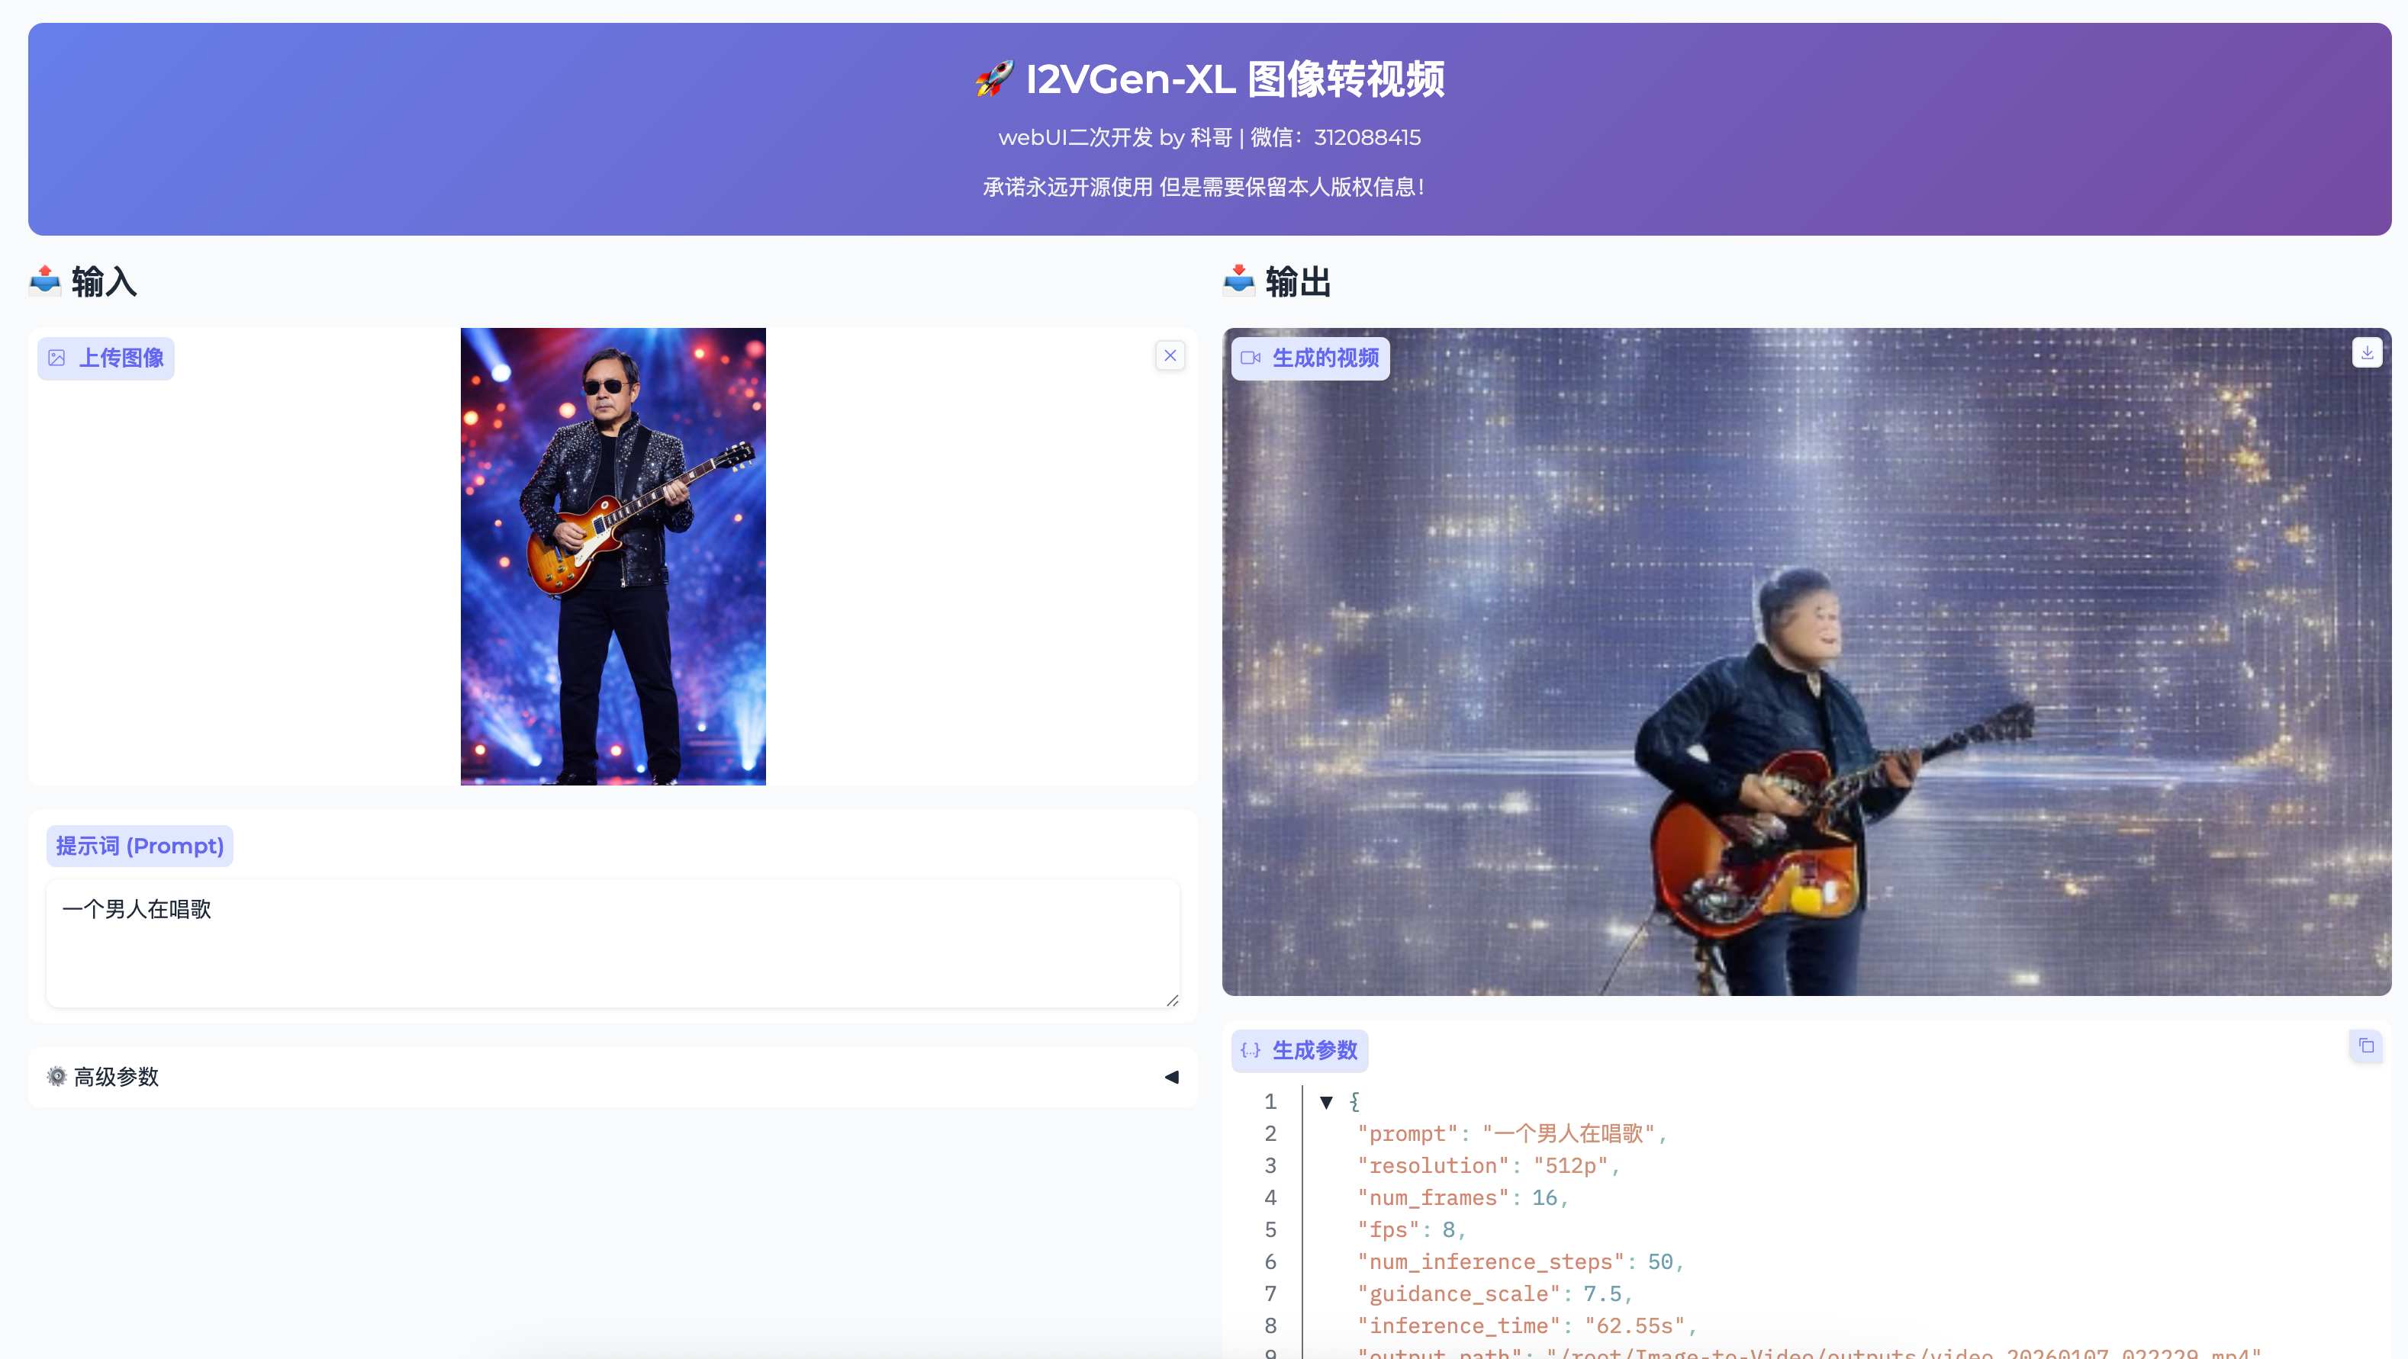Click the prompt box resize handle

pyautogui.click(x=1172, y=1001)
